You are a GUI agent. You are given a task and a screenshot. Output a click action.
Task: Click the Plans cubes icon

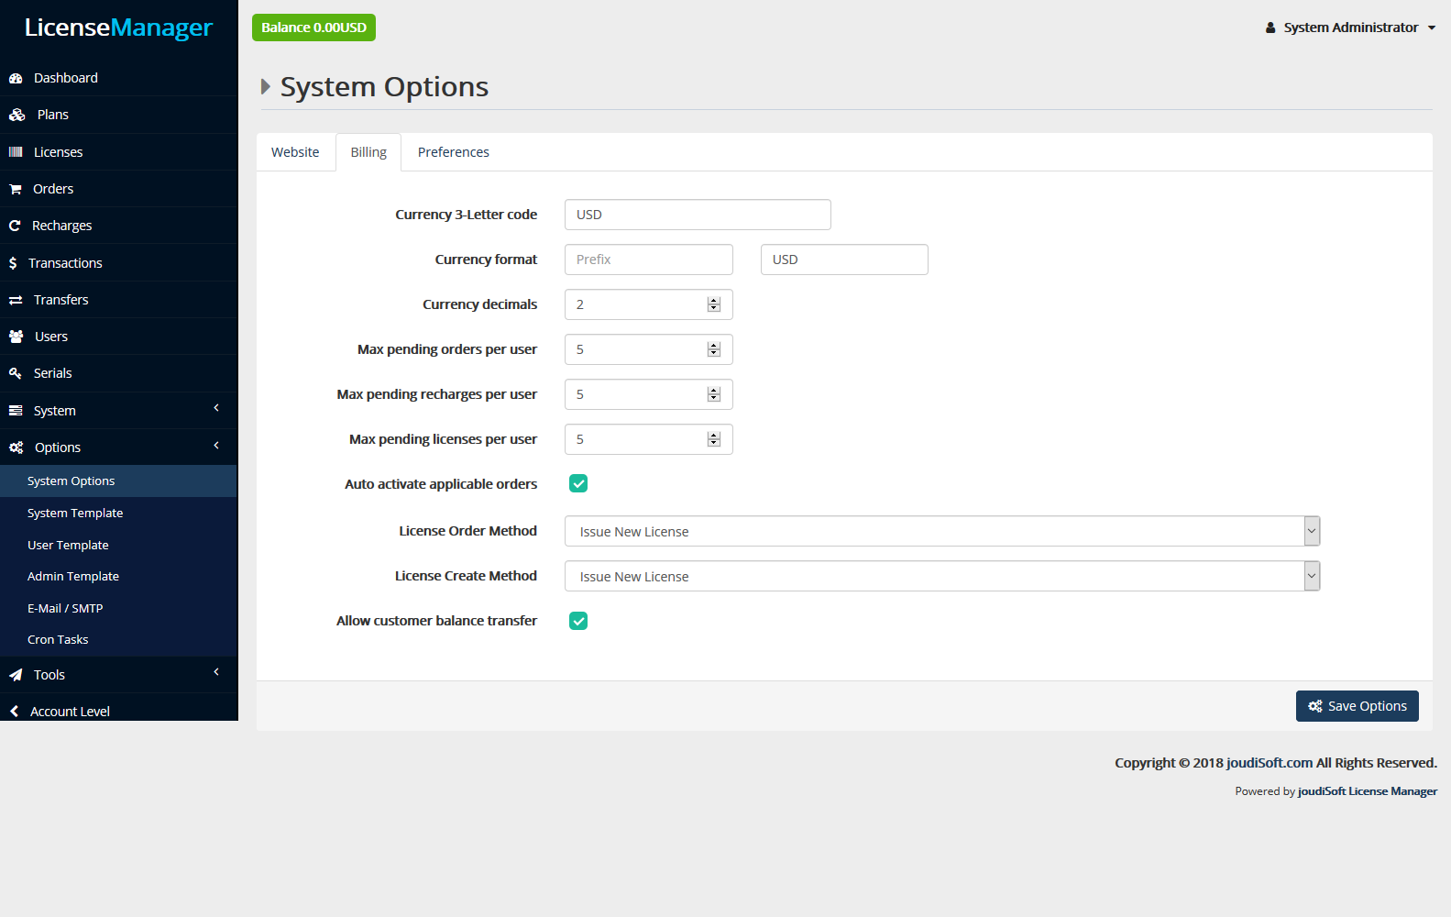click(x=16, y=115)
